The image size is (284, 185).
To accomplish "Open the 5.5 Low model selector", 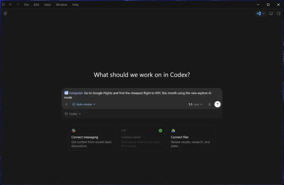I will pos(195,104).
